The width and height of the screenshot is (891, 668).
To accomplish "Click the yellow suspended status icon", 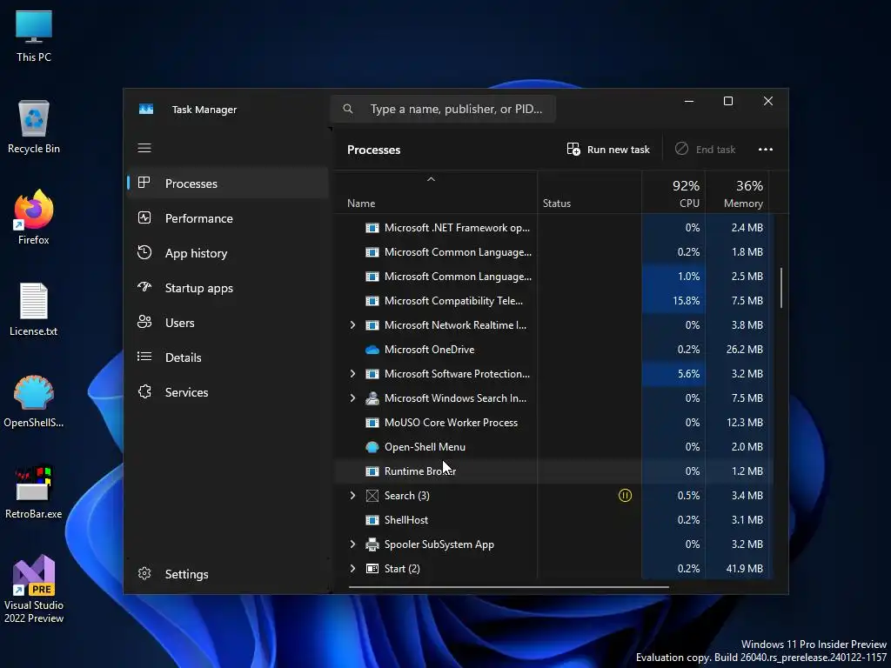I will 625,495.
